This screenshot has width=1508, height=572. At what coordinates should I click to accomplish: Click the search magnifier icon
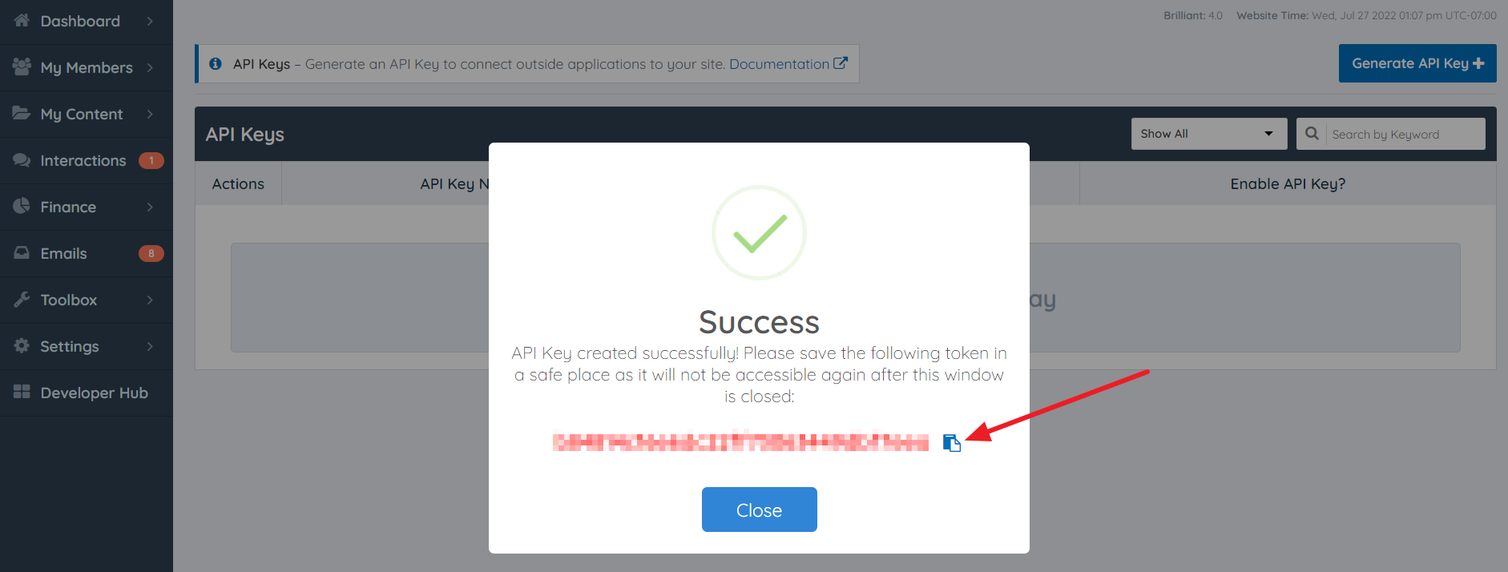(1312, 134)
